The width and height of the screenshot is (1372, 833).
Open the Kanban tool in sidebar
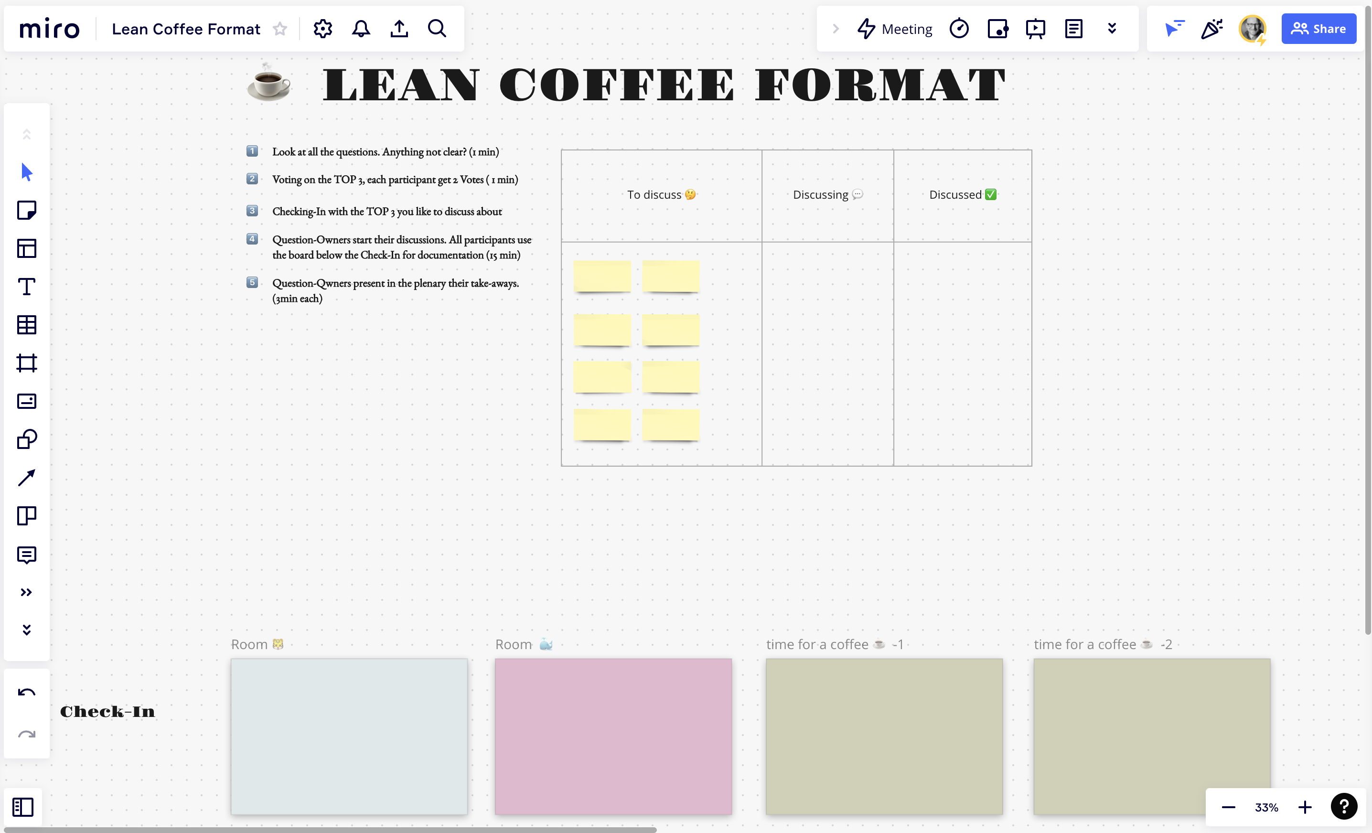click(x=26, y=516)
